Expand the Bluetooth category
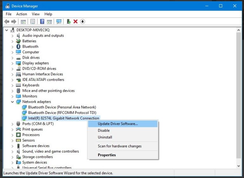The image size is (244, 178). pos(12,47)
